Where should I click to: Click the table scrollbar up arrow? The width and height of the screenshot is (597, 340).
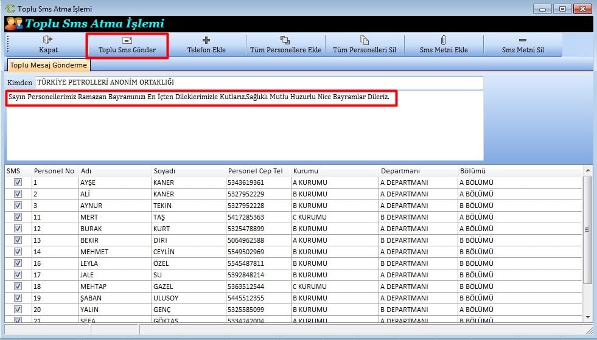coord(587,170)
